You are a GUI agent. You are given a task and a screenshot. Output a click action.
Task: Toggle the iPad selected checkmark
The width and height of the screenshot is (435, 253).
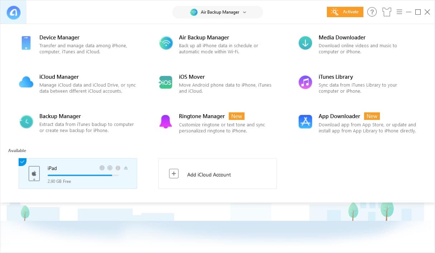[x=22, y=162]
